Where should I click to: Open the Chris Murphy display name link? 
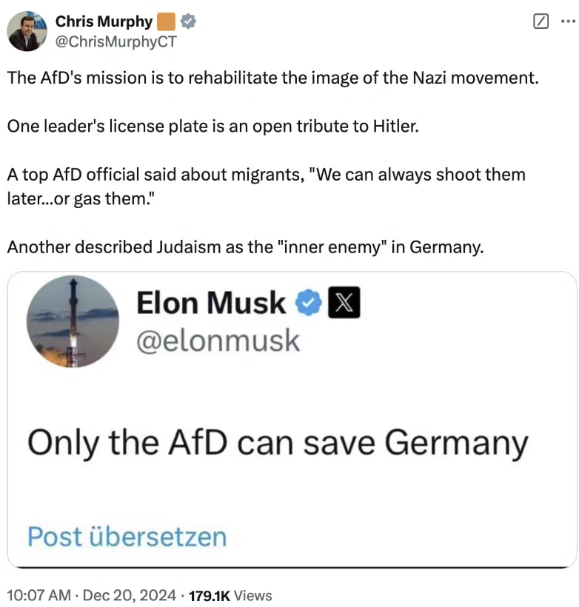pyautogui.click(x=104, y=21)
